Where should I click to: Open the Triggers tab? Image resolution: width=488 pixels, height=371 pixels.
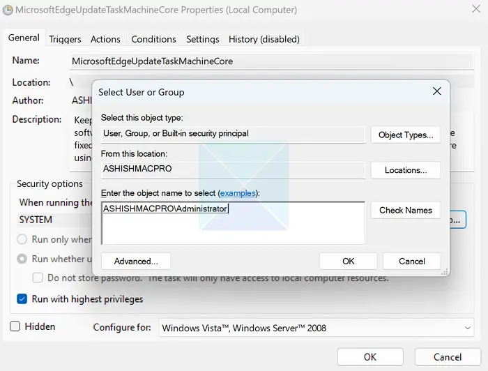pyautogui.click(x=65, y=39)
